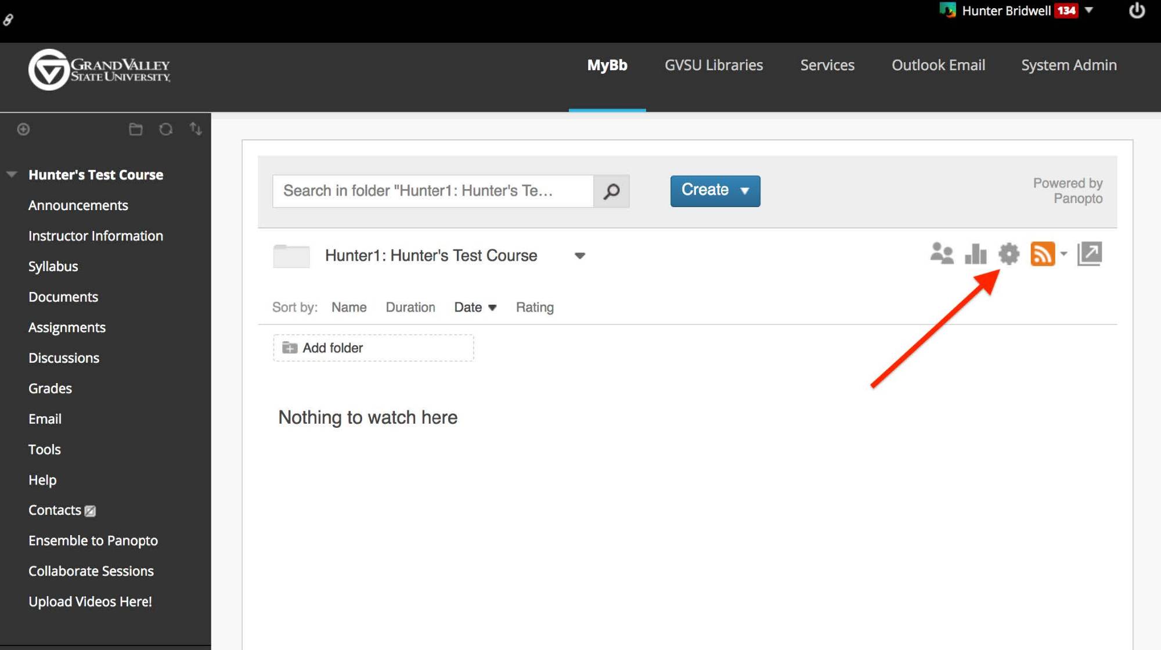Open the System Admin tab
This screenshot has width=1161, height=650.
pos(1069,65)
